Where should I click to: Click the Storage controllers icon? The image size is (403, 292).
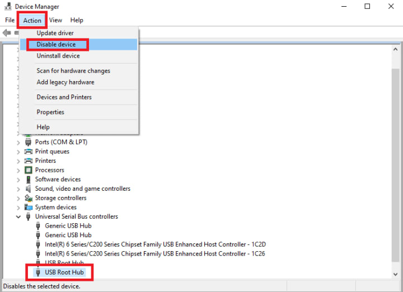click(29, 198)
